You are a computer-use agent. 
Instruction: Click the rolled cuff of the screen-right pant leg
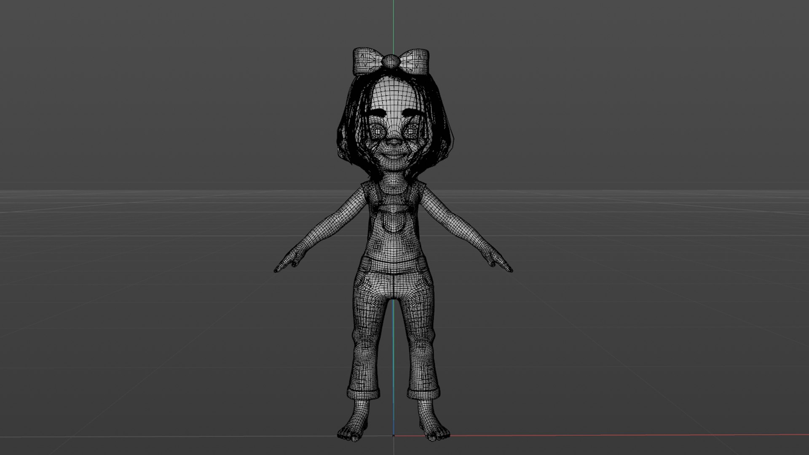(424, 393)
